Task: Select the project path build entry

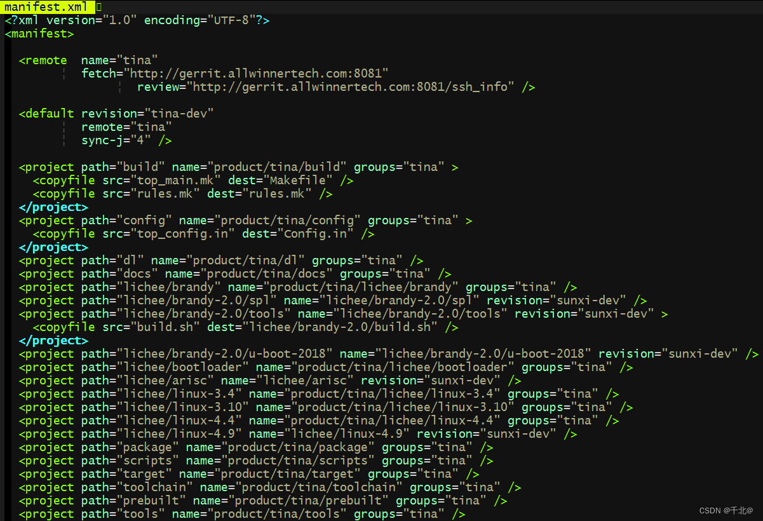Action: (x=139, y=166)
